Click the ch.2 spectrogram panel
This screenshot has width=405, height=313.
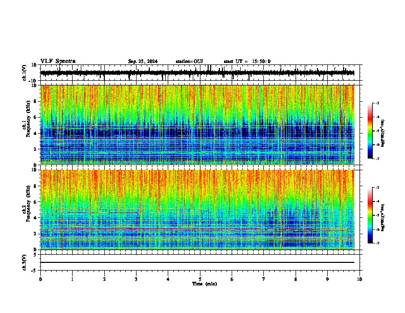197,210
